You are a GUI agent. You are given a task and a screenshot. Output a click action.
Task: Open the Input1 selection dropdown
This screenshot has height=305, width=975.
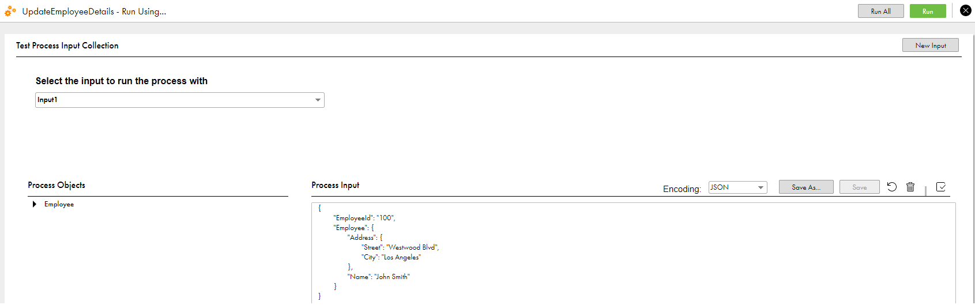180,100
